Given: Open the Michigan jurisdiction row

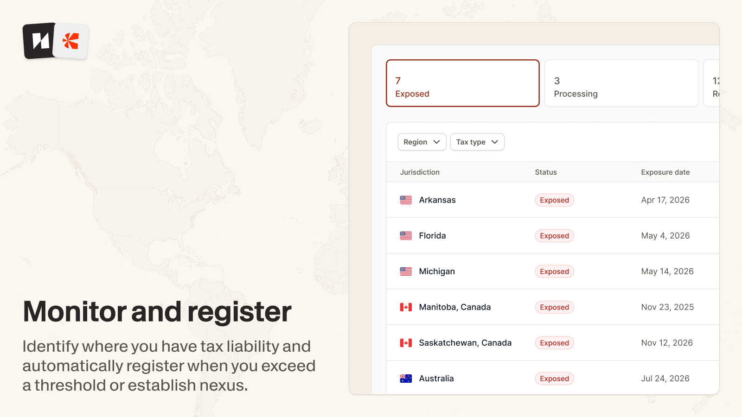Looking at the screenshot, I should [x=436, y=272].
